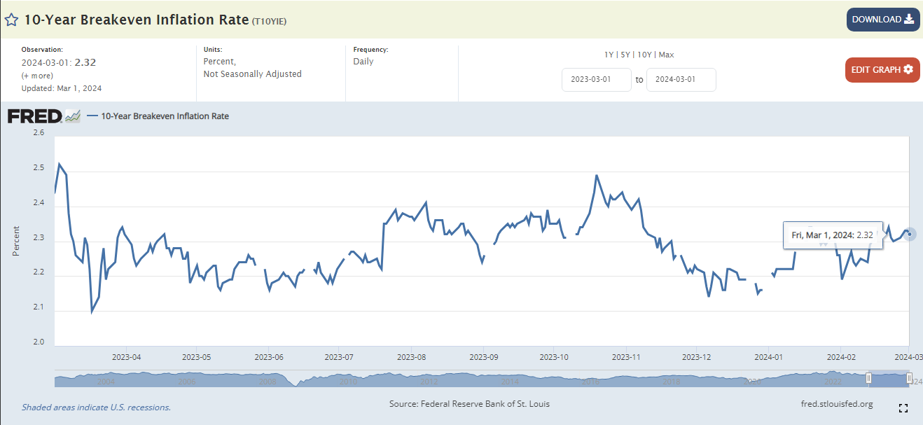Enter fullscreen chart view icon
Image resolution: width=923 pixels, height=425 pixels.
click(903, 408)
